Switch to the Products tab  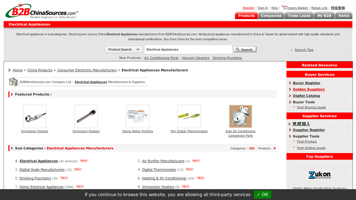(247, 16)
